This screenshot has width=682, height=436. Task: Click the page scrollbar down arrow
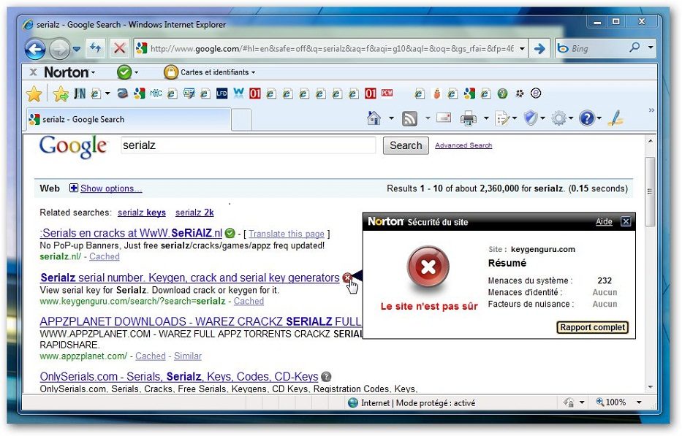pos(651,387)
